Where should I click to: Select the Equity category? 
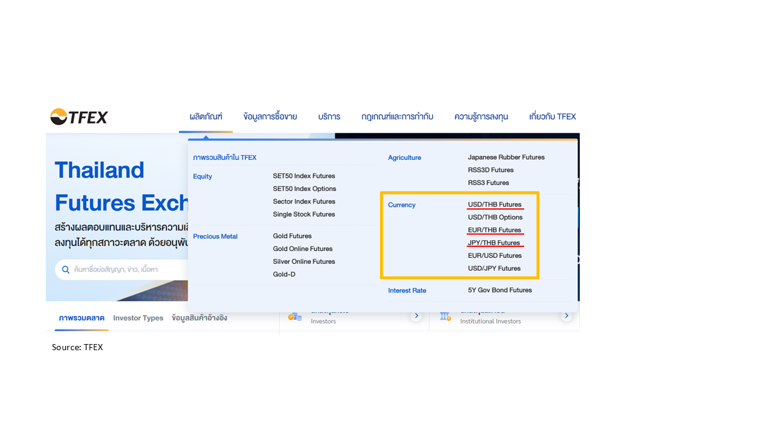point(203,177)
